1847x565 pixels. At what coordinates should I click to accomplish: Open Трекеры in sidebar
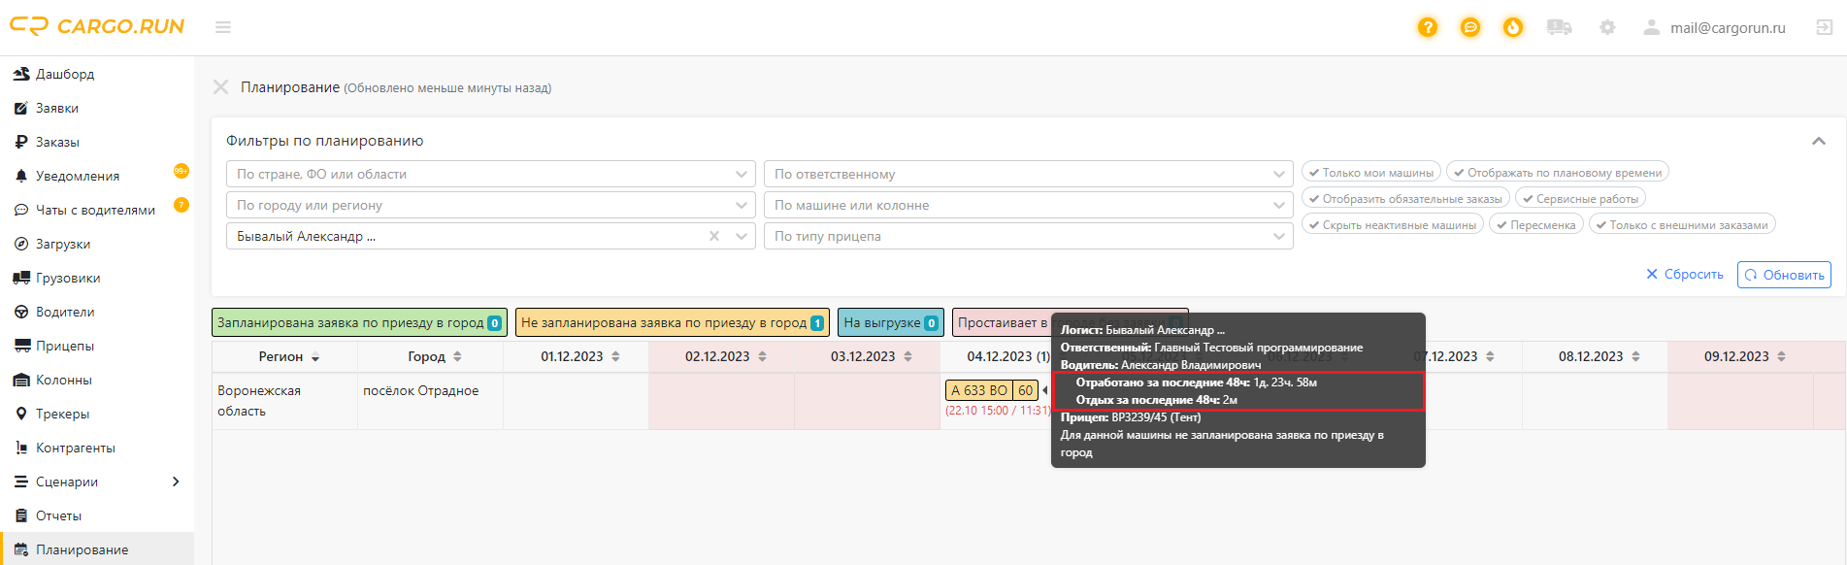click(97, 414)
